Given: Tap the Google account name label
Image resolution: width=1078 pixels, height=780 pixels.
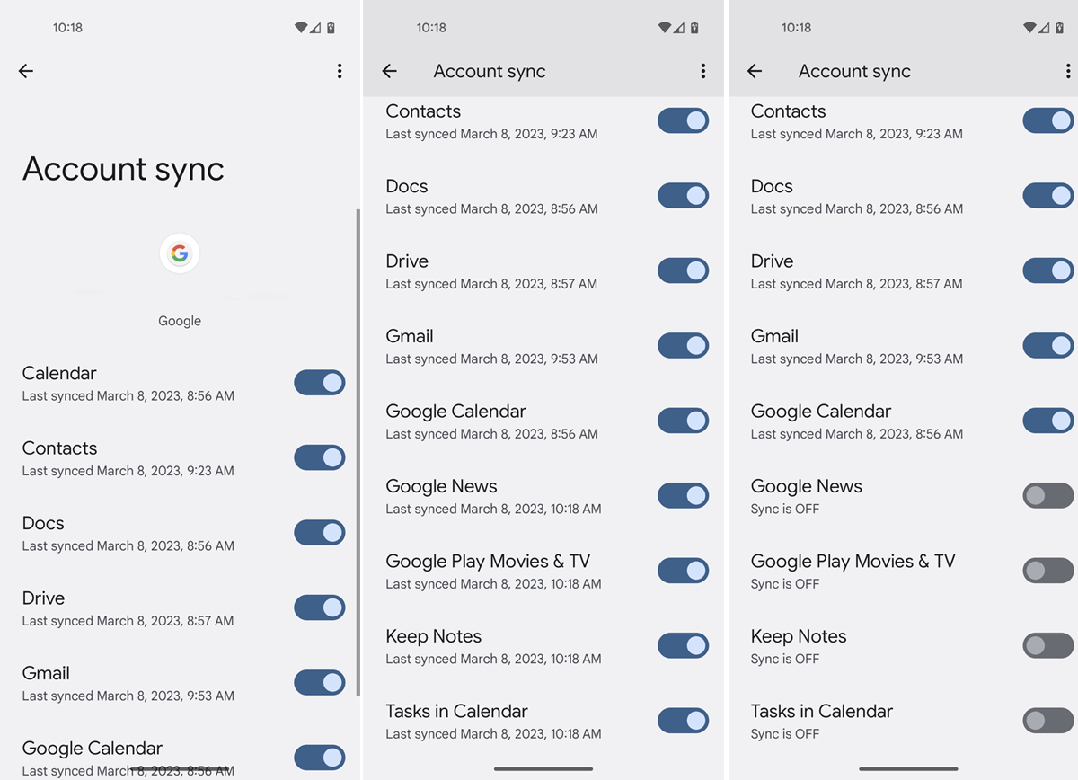Looking at the screenshot, I should [x=180, y=320].
